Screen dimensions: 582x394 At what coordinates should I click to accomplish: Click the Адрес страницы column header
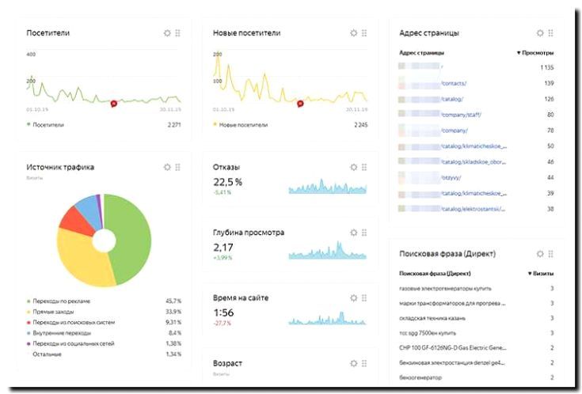point(422,52)
